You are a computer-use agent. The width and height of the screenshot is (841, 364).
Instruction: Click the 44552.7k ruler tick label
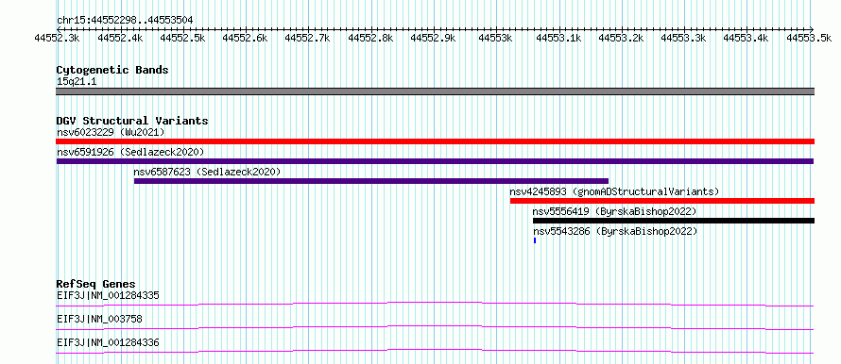pyautogui.click(x=307, y=38)
